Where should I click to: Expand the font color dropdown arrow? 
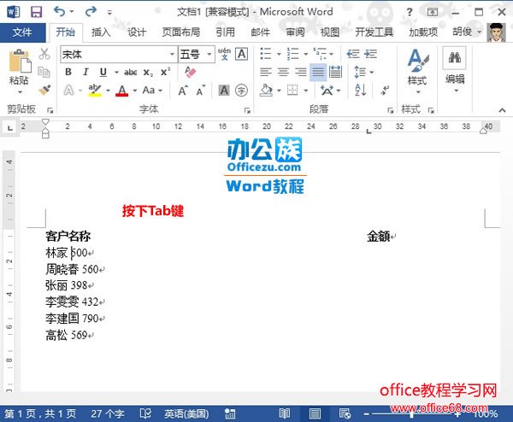point(134,91)
